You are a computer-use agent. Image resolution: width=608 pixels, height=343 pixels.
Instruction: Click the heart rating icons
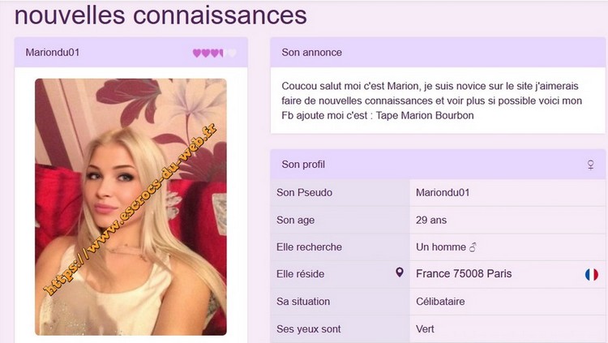pos(215,53)
